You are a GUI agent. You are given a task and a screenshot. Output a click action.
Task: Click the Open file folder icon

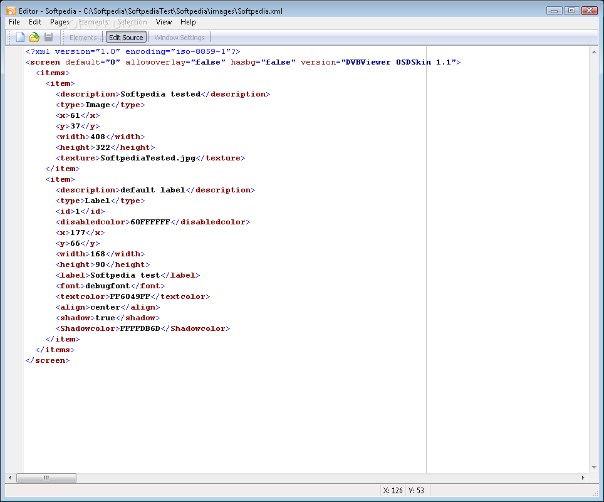click(x=34, y=38)
